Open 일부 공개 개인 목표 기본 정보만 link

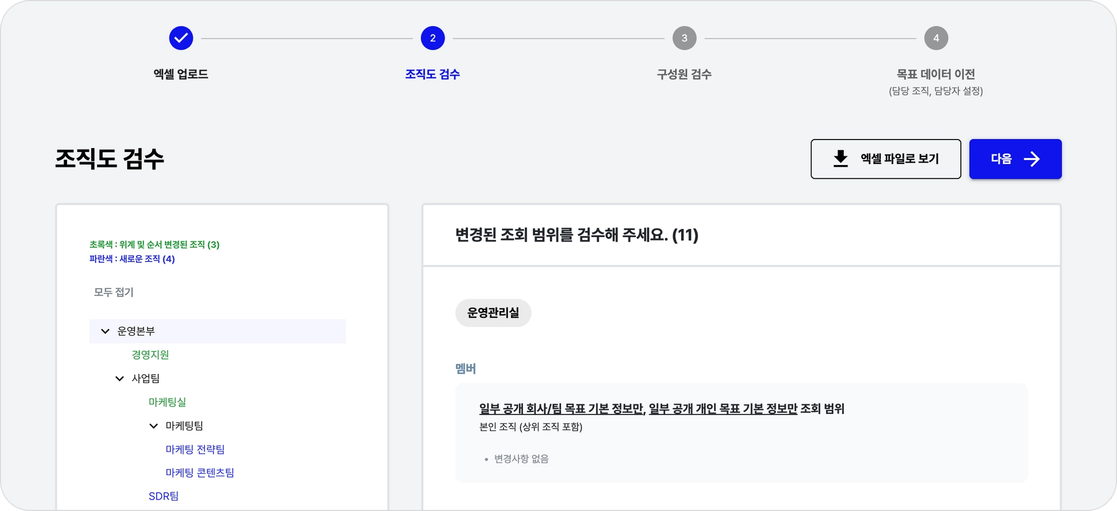(723, 409)
